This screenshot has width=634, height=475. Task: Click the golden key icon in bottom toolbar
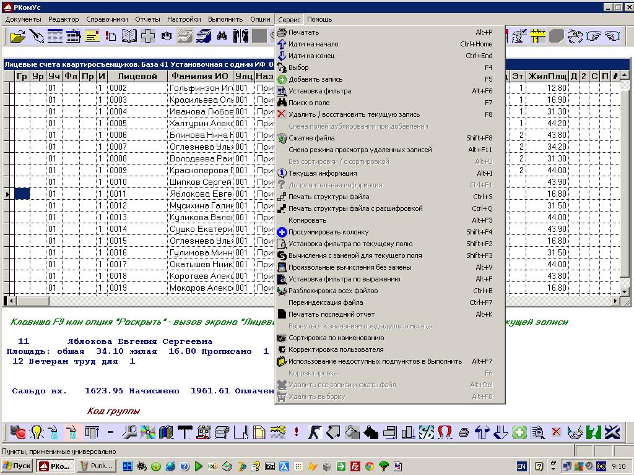point(278,432)
